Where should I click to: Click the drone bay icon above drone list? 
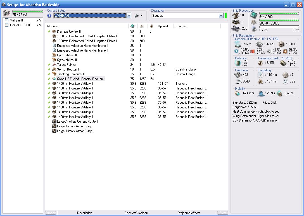tap(6, 13)
